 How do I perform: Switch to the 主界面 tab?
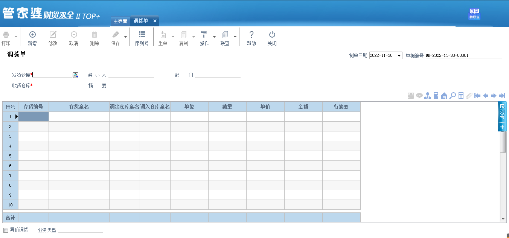(x=120, y=21)
